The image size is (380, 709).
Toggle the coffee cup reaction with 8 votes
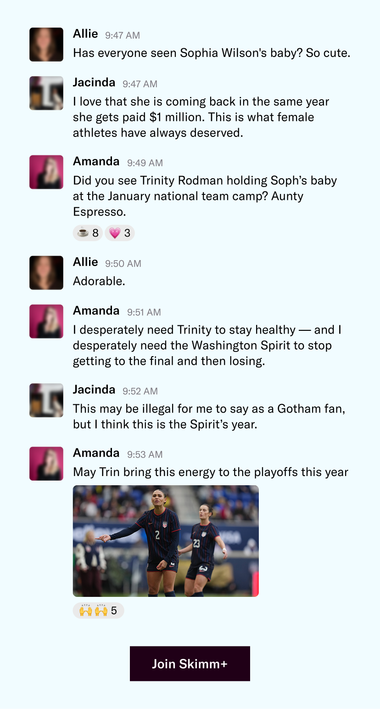(x=88, y=233)
